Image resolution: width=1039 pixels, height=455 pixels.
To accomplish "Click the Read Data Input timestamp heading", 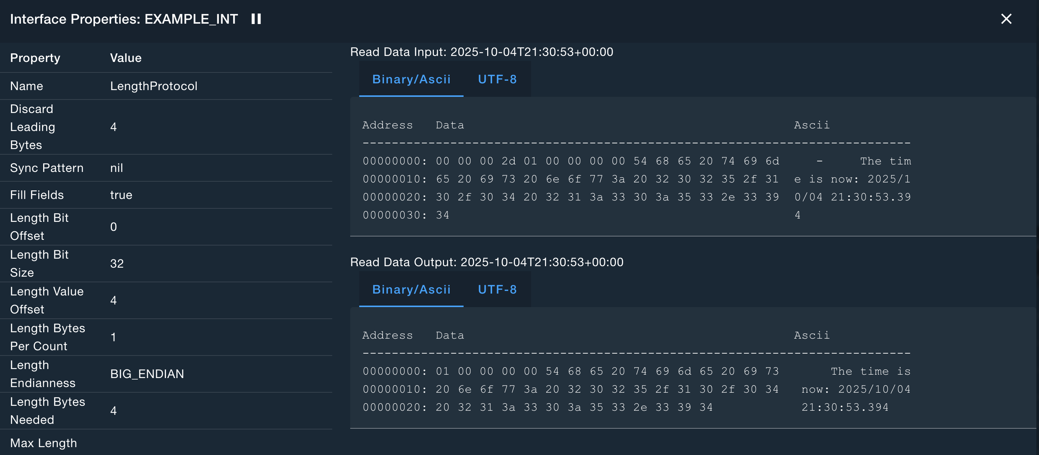I will pos(481,52).
